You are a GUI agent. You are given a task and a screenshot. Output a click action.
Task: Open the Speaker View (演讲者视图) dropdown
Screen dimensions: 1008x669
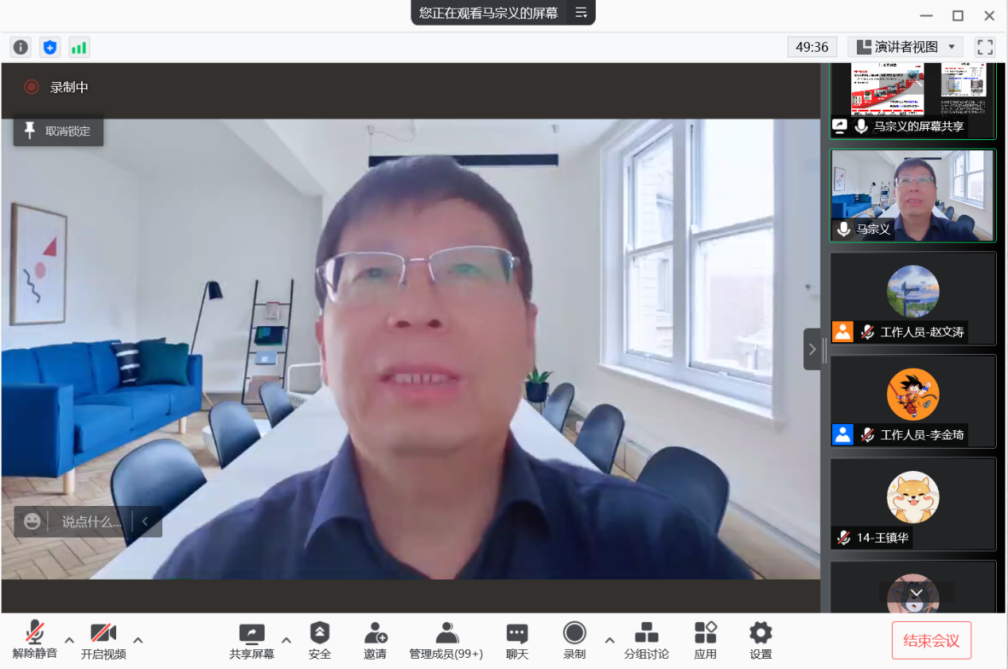905,47
